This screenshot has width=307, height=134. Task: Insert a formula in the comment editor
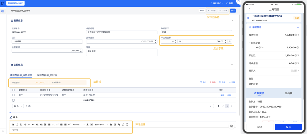click(x=123, y=125)
